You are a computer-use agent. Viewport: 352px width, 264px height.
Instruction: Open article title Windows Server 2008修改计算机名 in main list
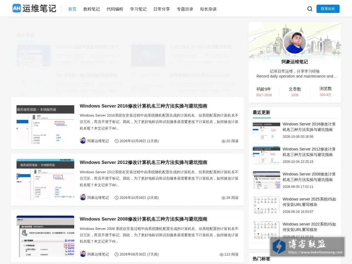pyautogui.click(x=143, y=219)
